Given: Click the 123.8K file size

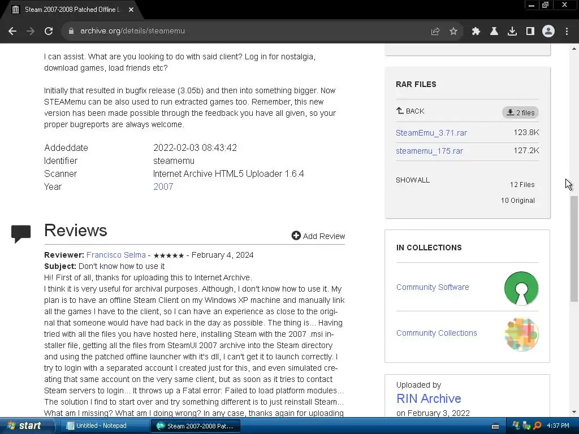Looking at the screenshot, I should point(526,132).
